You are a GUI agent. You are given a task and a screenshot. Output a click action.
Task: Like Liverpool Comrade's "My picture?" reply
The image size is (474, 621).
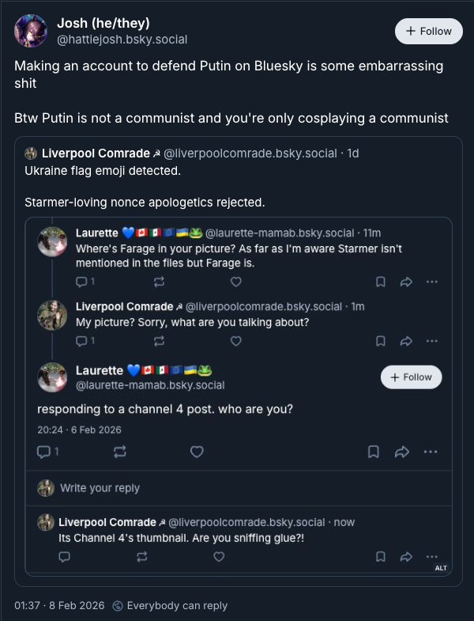pos(235,341)
